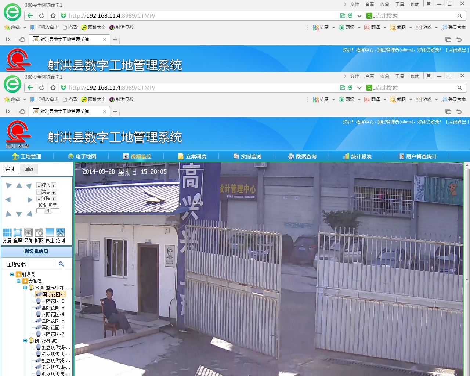Open the 控制 control tools icon
The height and width of the screenshot is (376, 470).
[61, 233]
